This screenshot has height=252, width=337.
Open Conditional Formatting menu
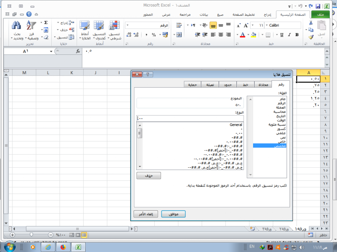coord(115,30)
